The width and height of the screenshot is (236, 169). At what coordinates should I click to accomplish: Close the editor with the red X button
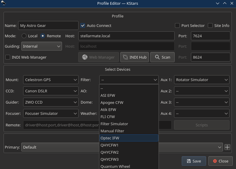tap(221, 161)
